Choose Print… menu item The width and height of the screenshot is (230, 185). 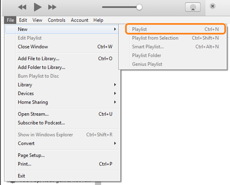pyautogui.click(x=62, y=164)
